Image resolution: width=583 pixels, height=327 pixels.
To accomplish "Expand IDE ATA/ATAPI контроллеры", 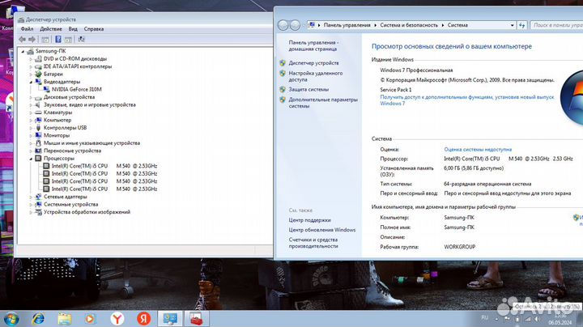I will [x=31, y=66].
